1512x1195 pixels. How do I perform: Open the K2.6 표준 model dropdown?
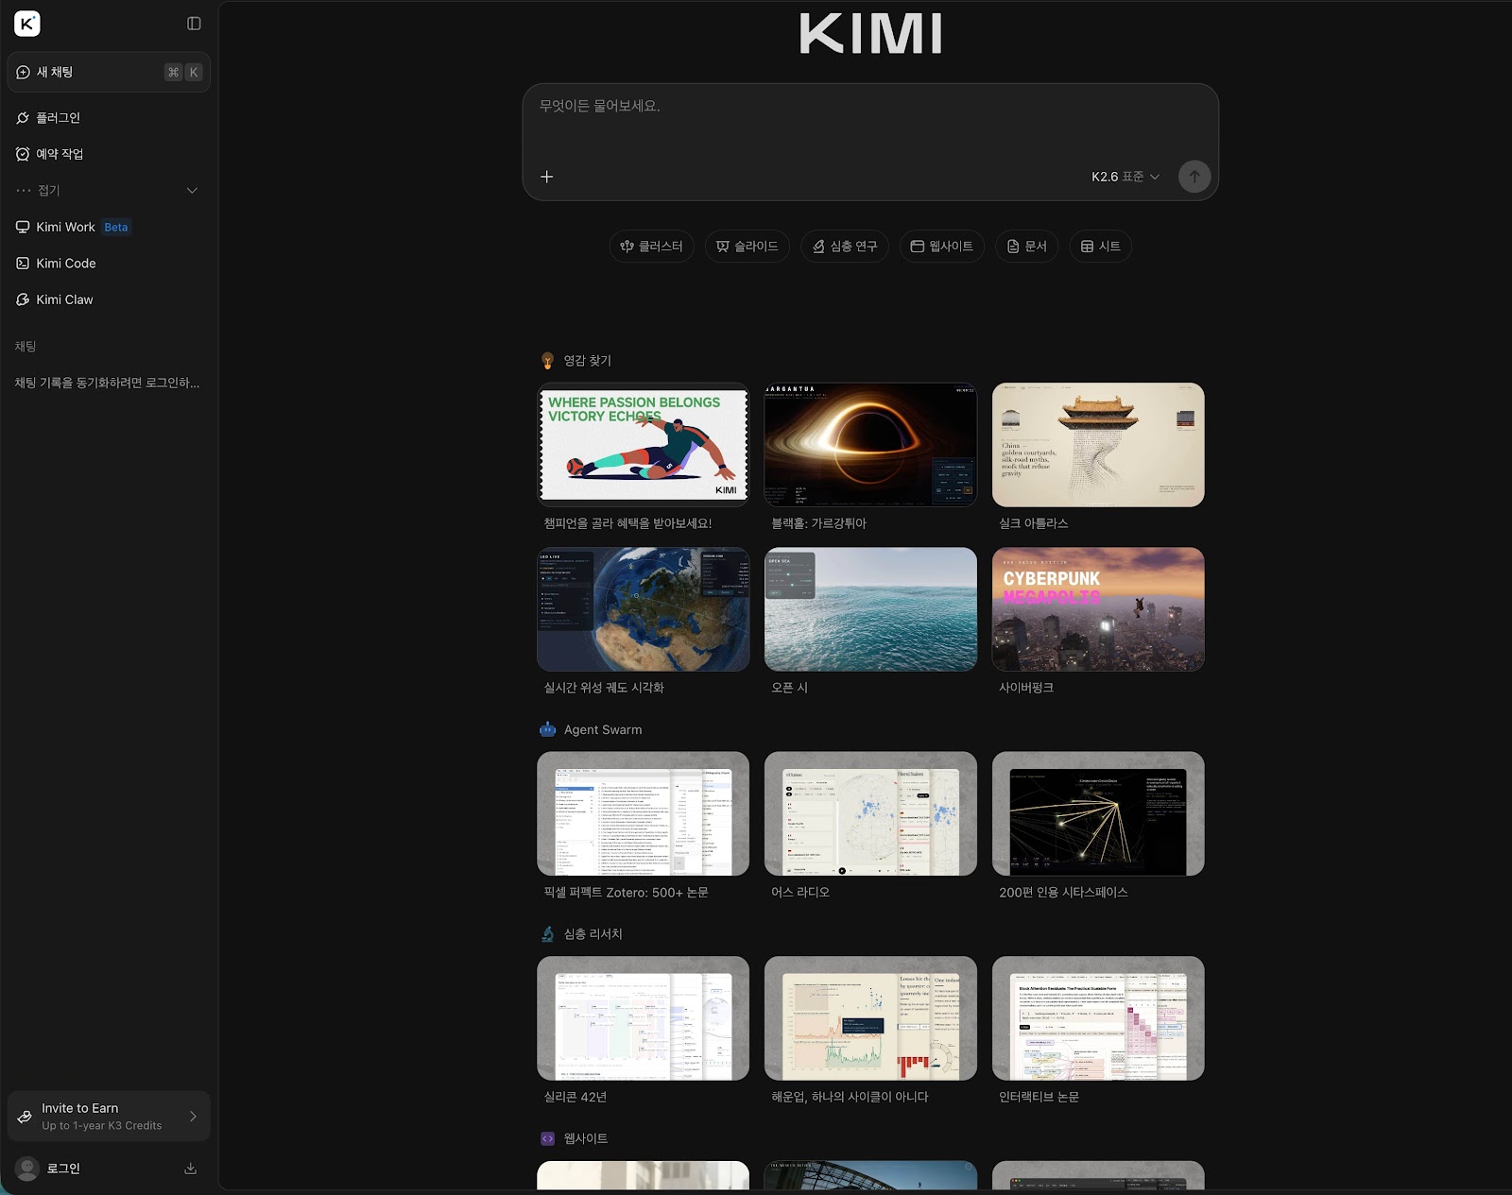(x=1125, y=177)
